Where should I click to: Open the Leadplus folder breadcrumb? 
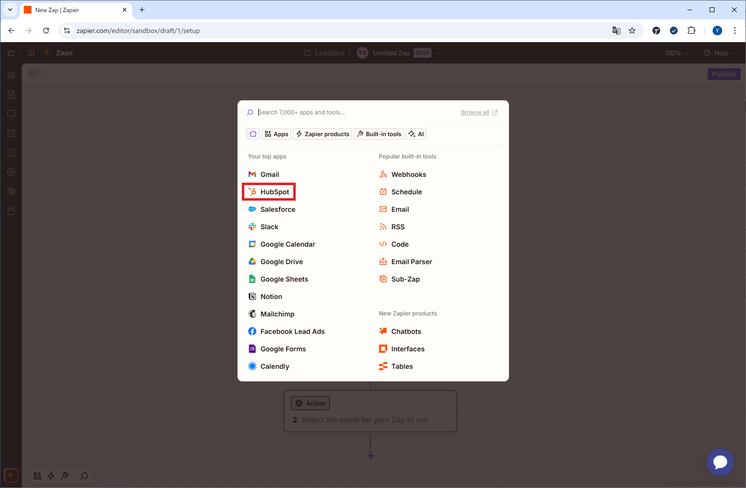click(324, 53)
